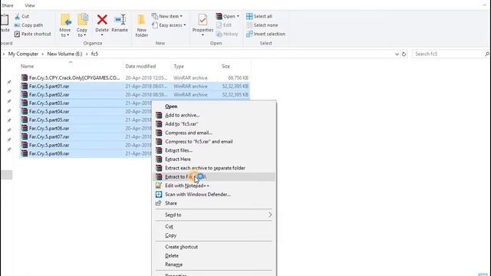The image size is (491, 276).
Task: Click the WinRAR icon of Far.Cry.5.part09.rar
Action: 24,153
